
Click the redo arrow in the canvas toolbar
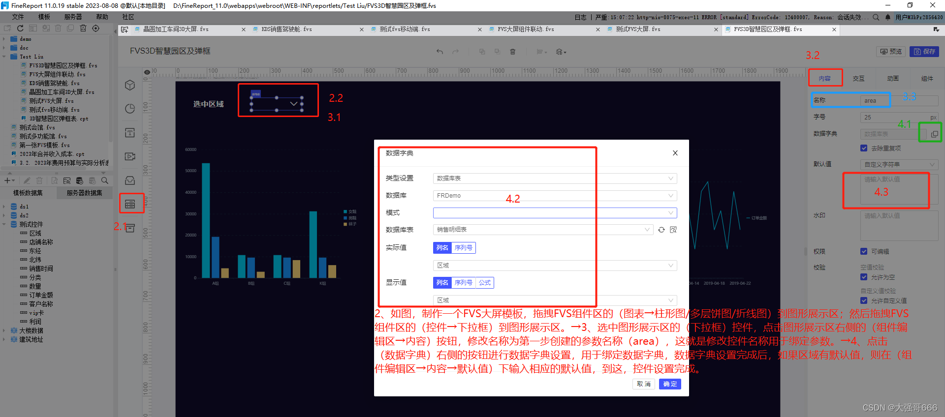tap(456, 52)
